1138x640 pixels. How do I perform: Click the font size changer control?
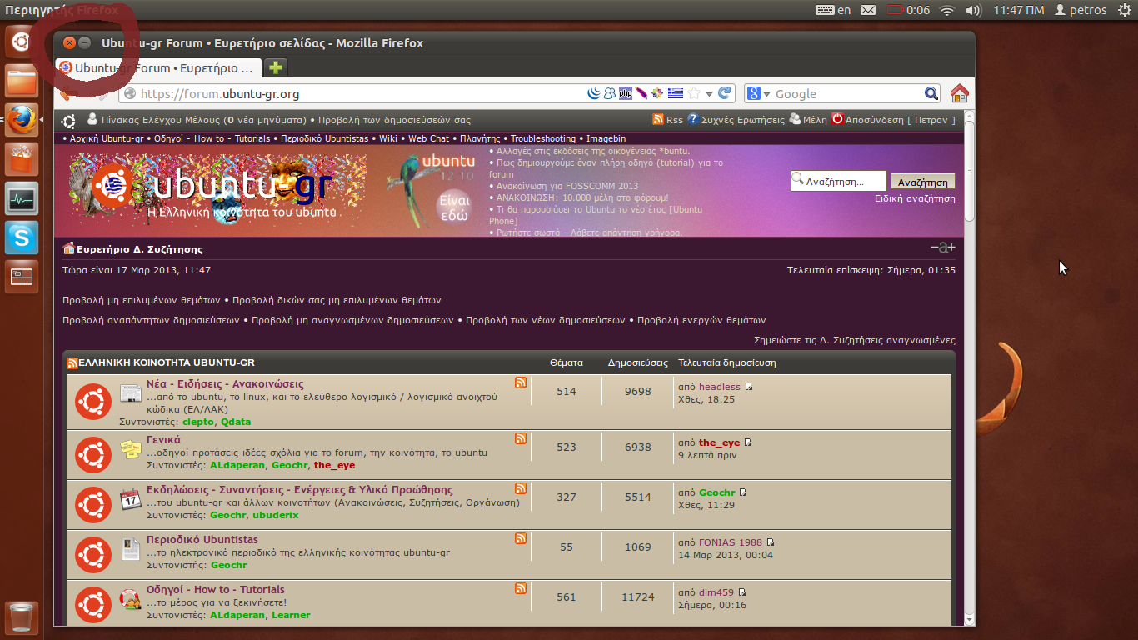[942, 247]
